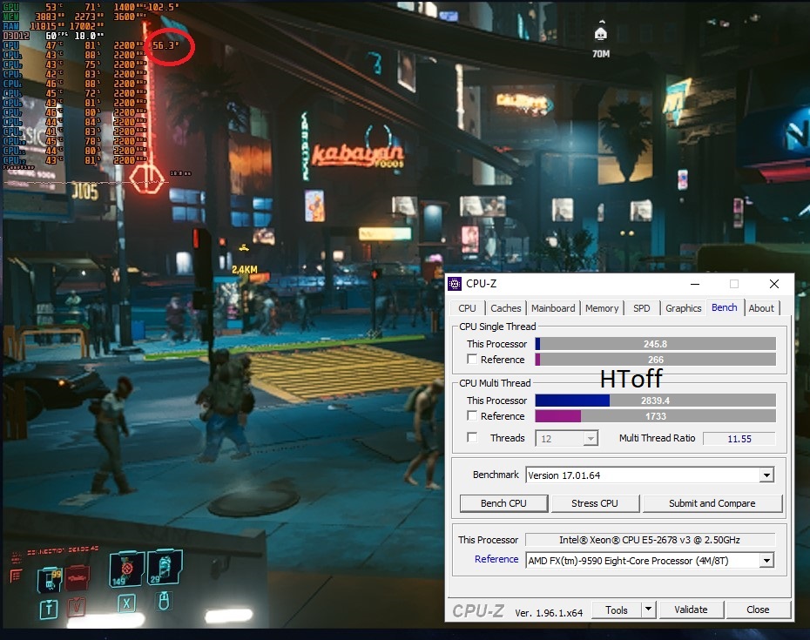Click the home marker icon above 70M
This screenshot has width=810, height=640.
click(x=600, y=34)
